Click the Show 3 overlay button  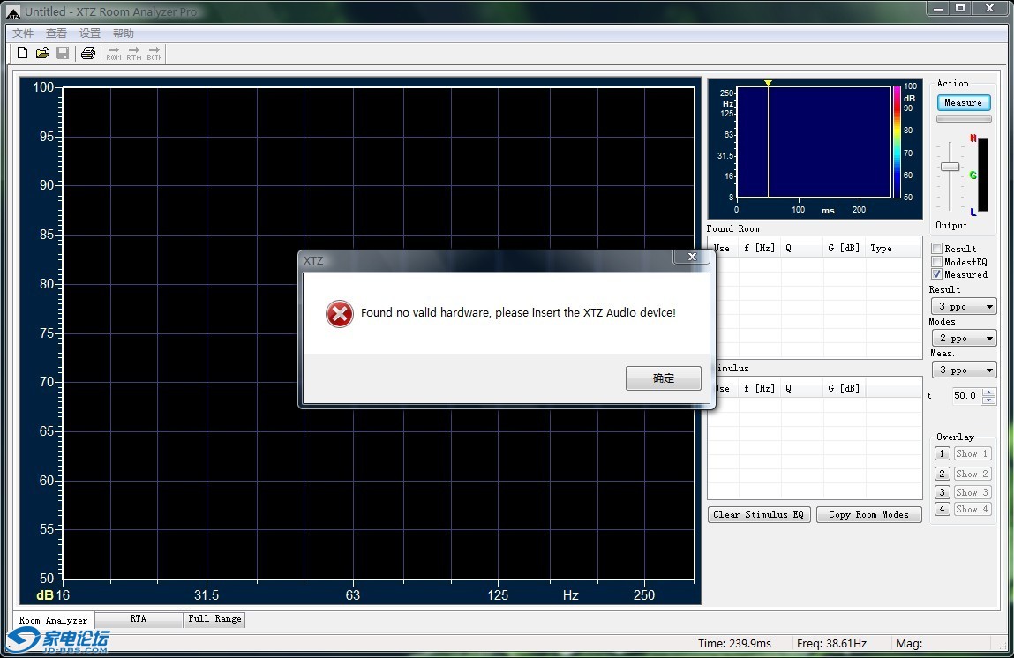pos(972,492)
